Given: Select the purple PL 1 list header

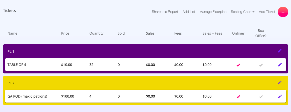Looking at the screenshot, I should (146, 51).
